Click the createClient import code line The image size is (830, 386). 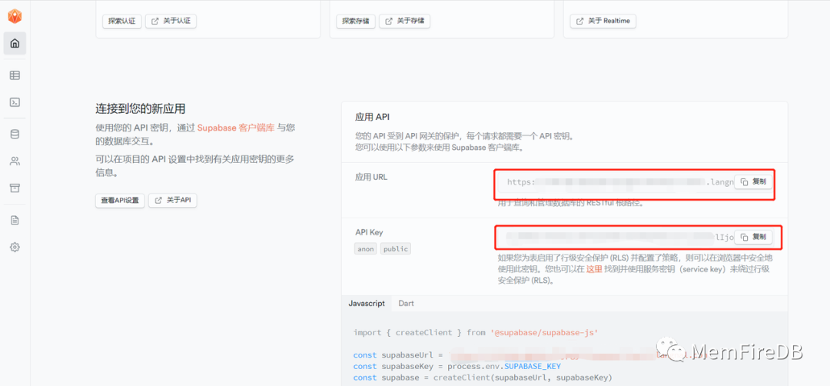pos(476,332)
